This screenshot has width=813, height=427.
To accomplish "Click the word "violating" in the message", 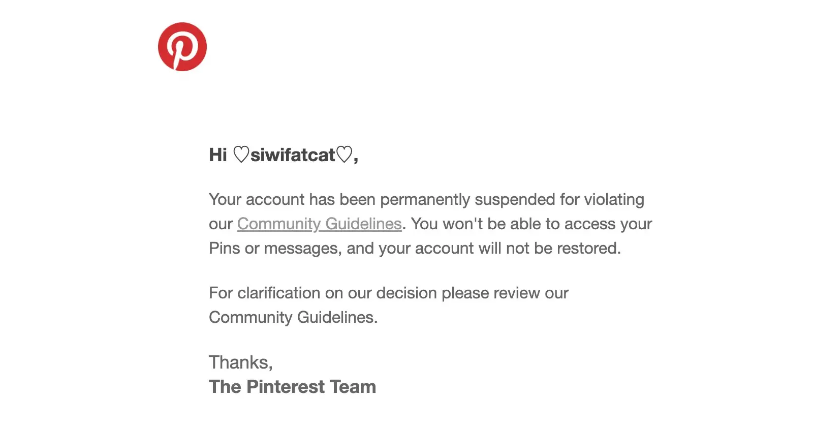I will click(614, 200).
